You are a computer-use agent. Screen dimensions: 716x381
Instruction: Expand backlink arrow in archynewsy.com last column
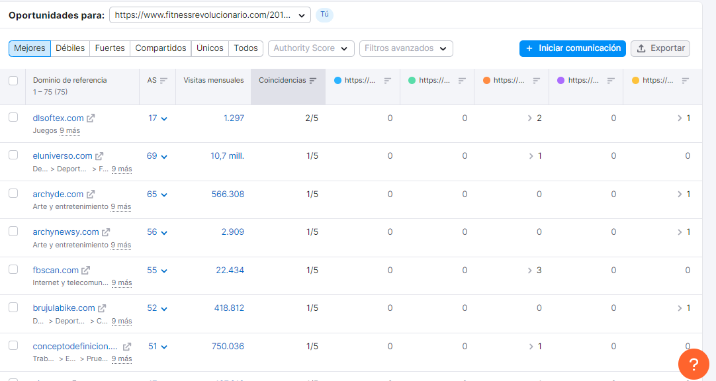click(x=680, y=232)
